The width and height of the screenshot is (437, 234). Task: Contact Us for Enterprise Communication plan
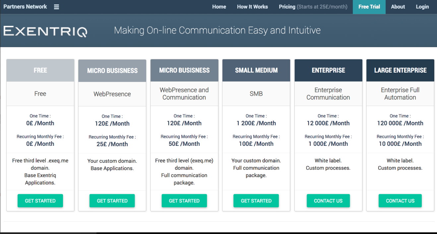coord(328,201)
